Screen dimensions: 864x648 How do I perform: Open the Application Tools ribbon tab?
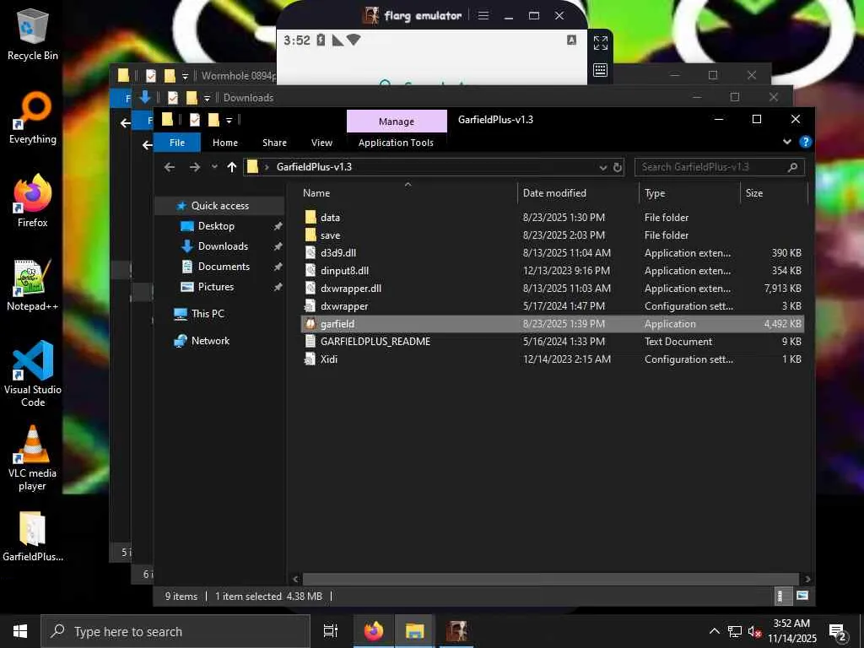pyautogui.click(x=396, y=143)
